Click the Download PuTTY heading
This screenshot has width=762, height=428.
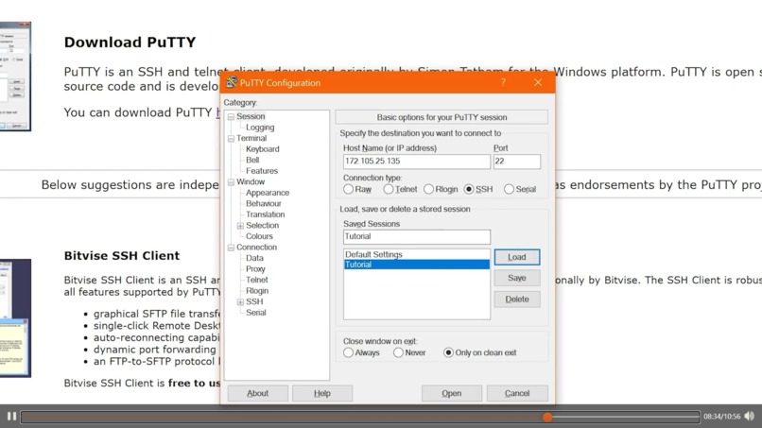pyautogui.click(x=130, y=43)
